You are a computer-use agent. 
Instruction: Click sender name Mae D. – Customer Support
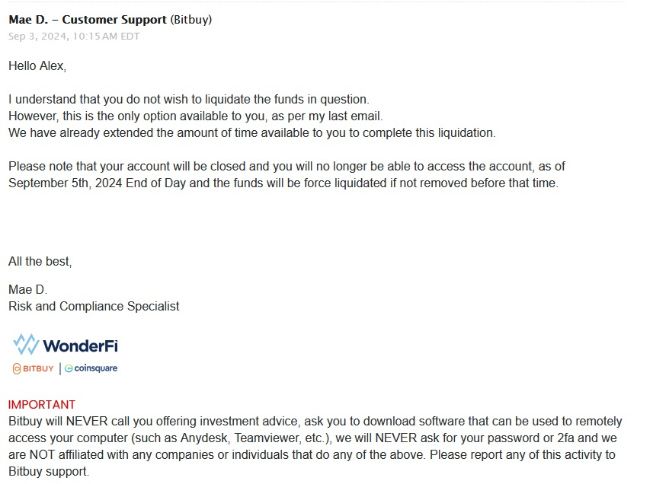pyautogui.click(x=88, y=20)
